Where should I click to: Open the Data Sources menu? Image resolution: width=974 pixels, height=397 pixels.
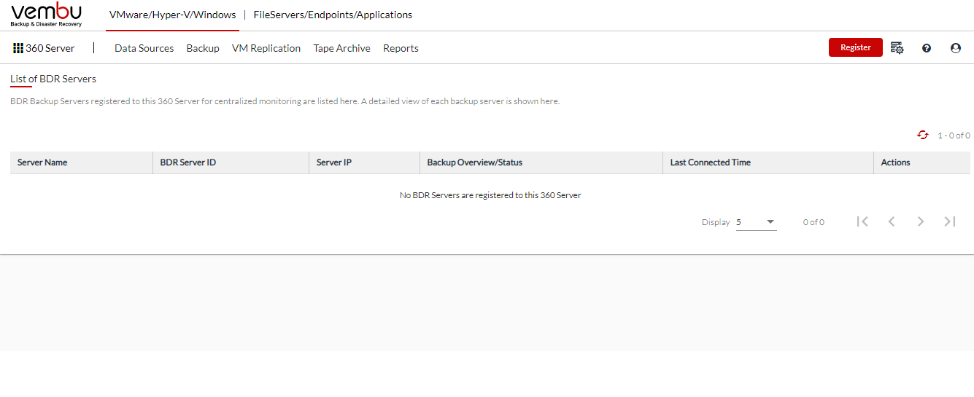pyautogui.click(x=144, y=48)
